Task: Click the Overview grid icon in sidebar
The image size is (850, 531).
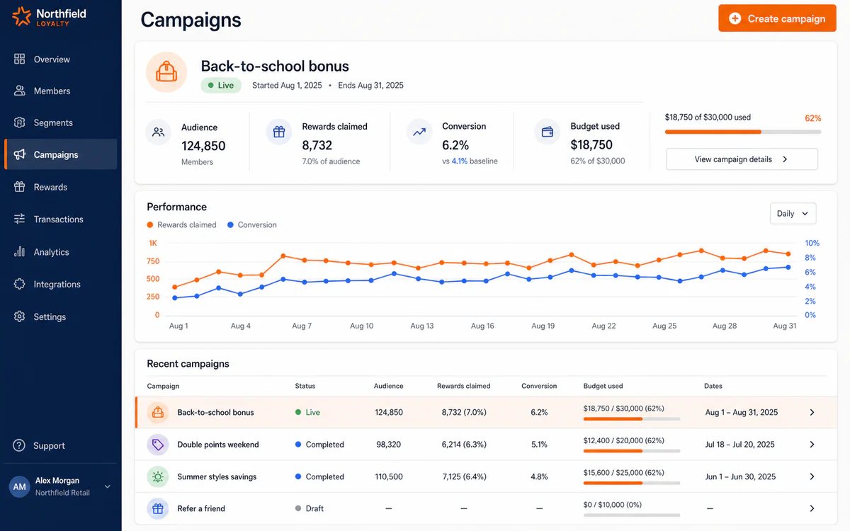Action: click(20, 59)
